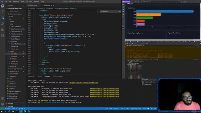Open the Manage gear in the activity bar
Screen dimensions: 201x113
click(3, 104)
